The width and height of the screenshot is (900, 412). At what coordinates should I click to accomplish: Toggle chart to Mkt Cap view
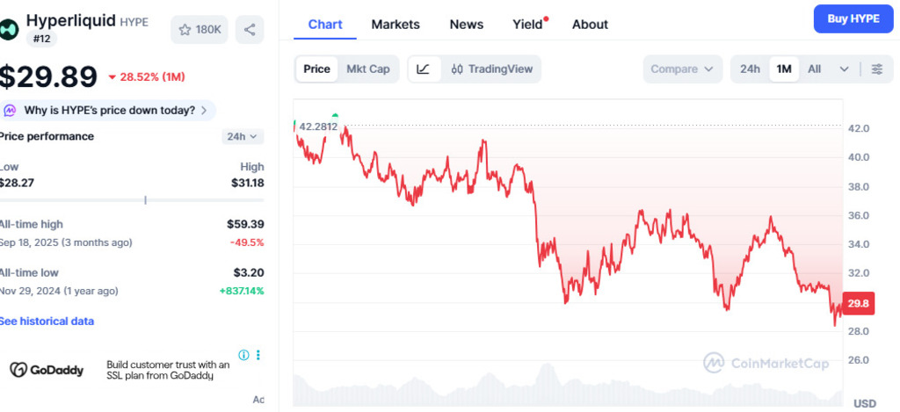pos(367,69)
